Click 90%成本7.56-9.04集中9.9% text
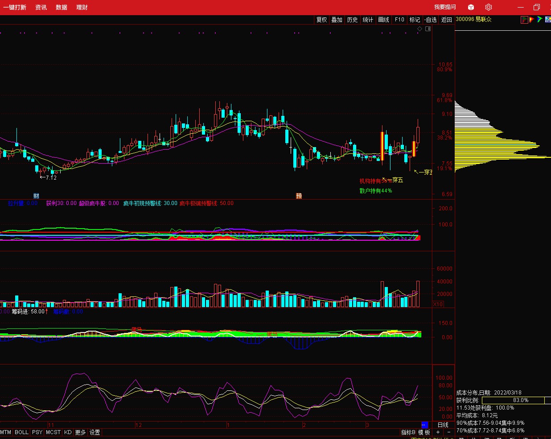Screen dimensions: 551x439 [490, 423]
